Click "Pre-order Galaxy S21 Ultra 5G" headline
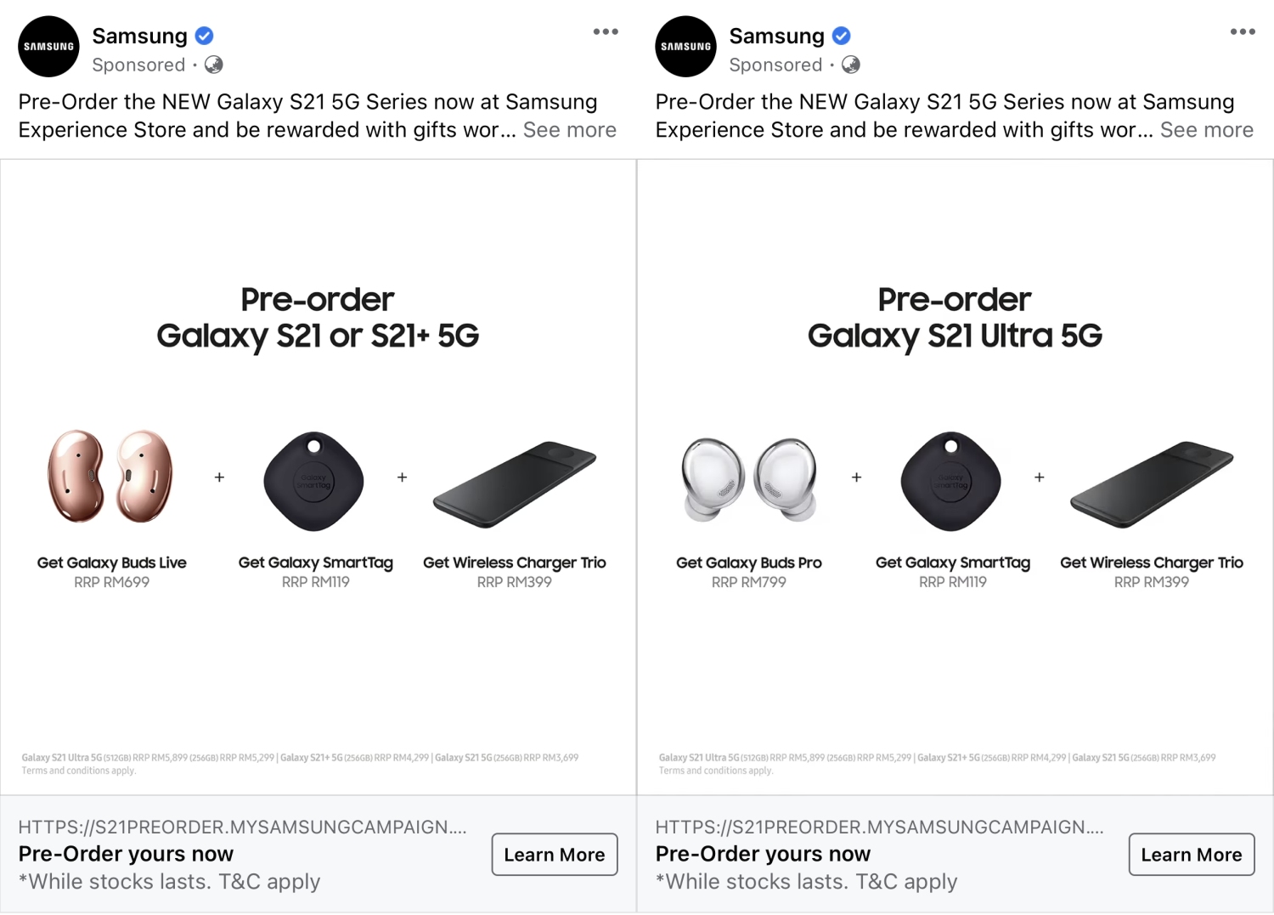 pyautogui.click(x=955, y=318)
